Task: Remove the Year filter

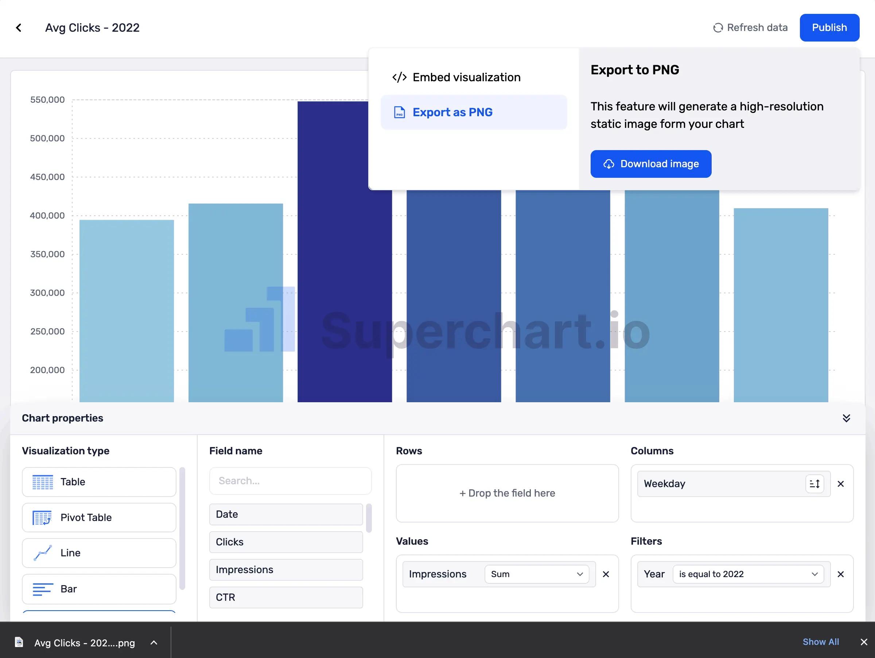Action: tap(841, 574)
